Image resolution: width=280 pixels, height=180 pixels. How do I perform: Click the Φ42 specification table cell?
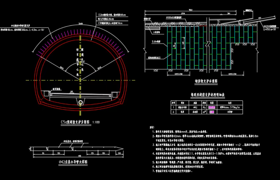[x=195, y=107]
